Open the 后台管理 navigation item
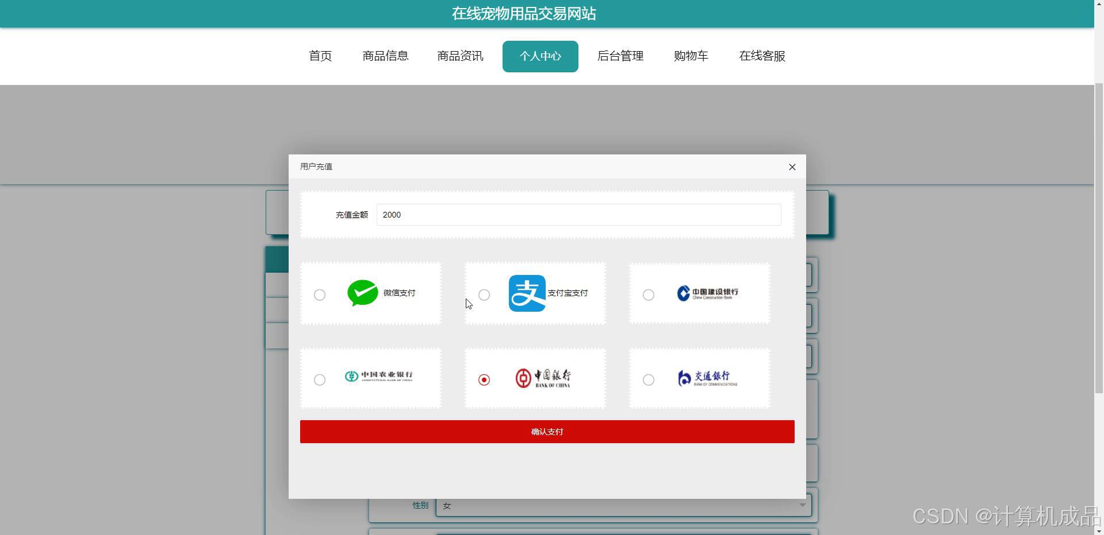 click(x=620, y=56)
